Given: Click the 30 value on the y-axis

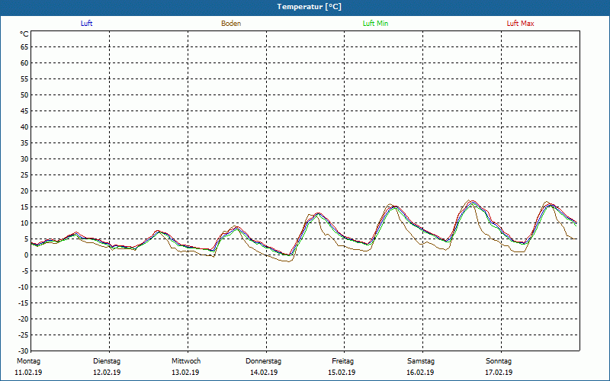Looking at the screenshot, I should pos(24,159).
